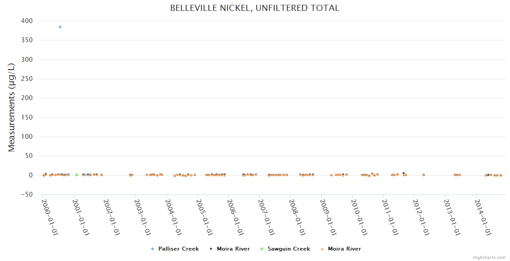
Task: Toggle the triangle-marked Moira River legend label
Action: point(344,249)
